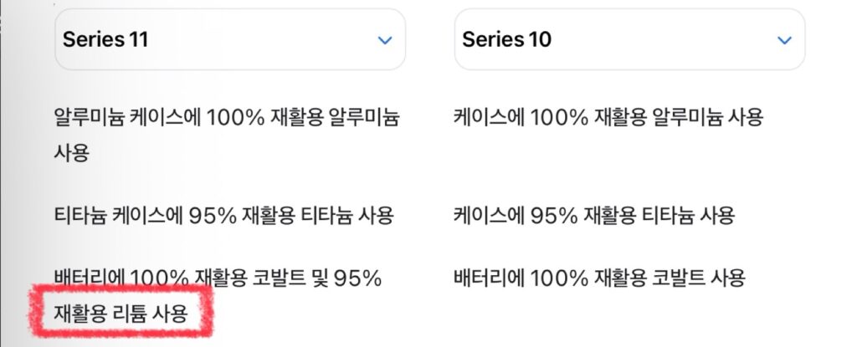857x347 pixels.
Task: Click Series 10 배터리에 100% 재활용 코발트 사용
Action: click(599, 278)
